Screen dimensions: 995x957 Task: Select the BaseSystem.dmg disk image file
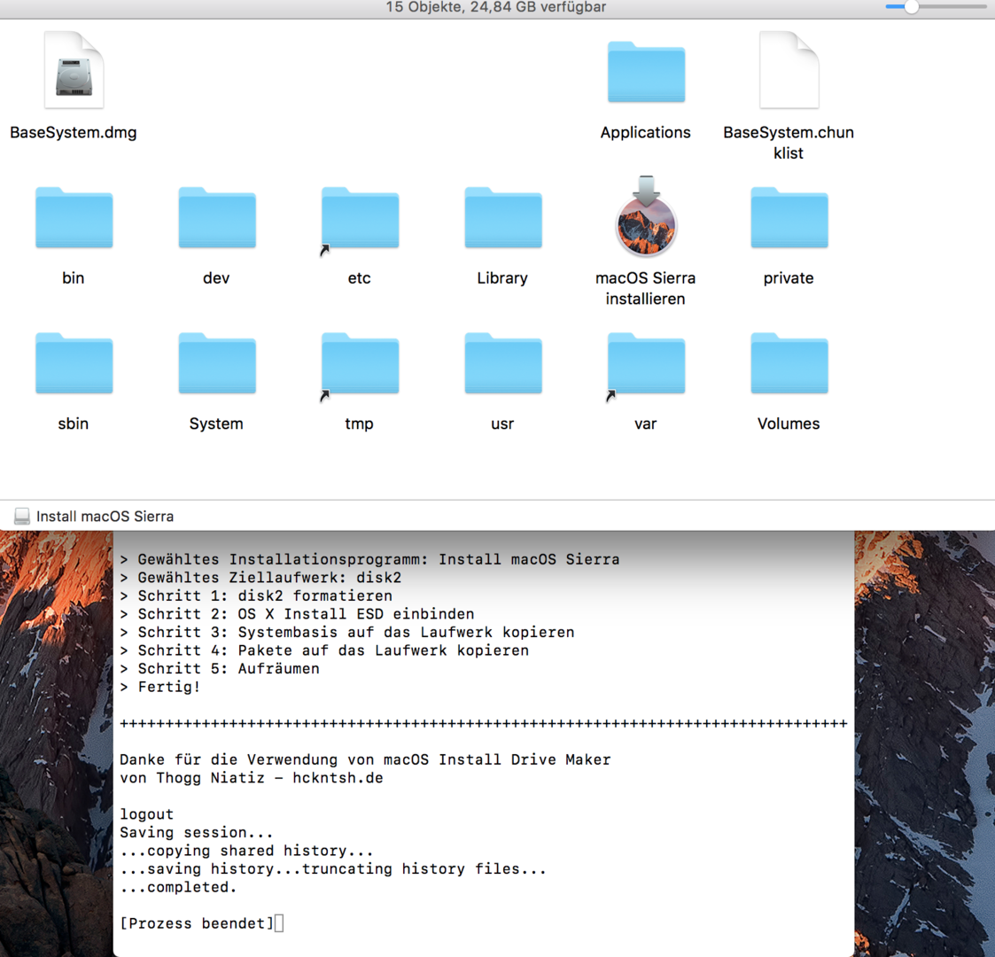[74, 72]
